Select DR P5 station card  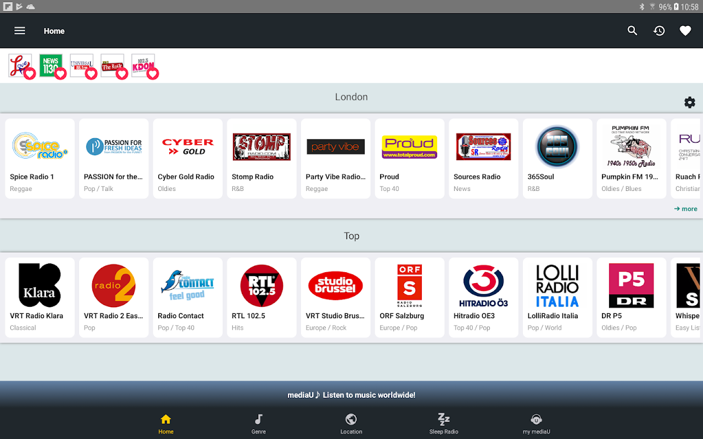632,297
